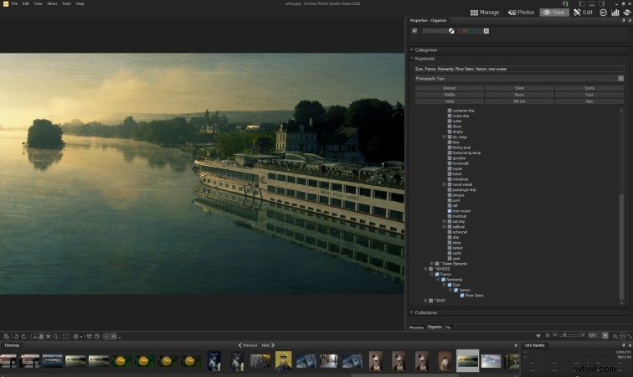633x377 pixels.
Task: Toggle the tagged checkbox in Properties
Action: point(414,31)
